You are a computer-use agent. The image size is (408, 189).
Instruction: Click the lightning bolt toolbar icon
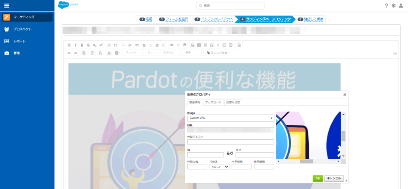click(218, 45)
